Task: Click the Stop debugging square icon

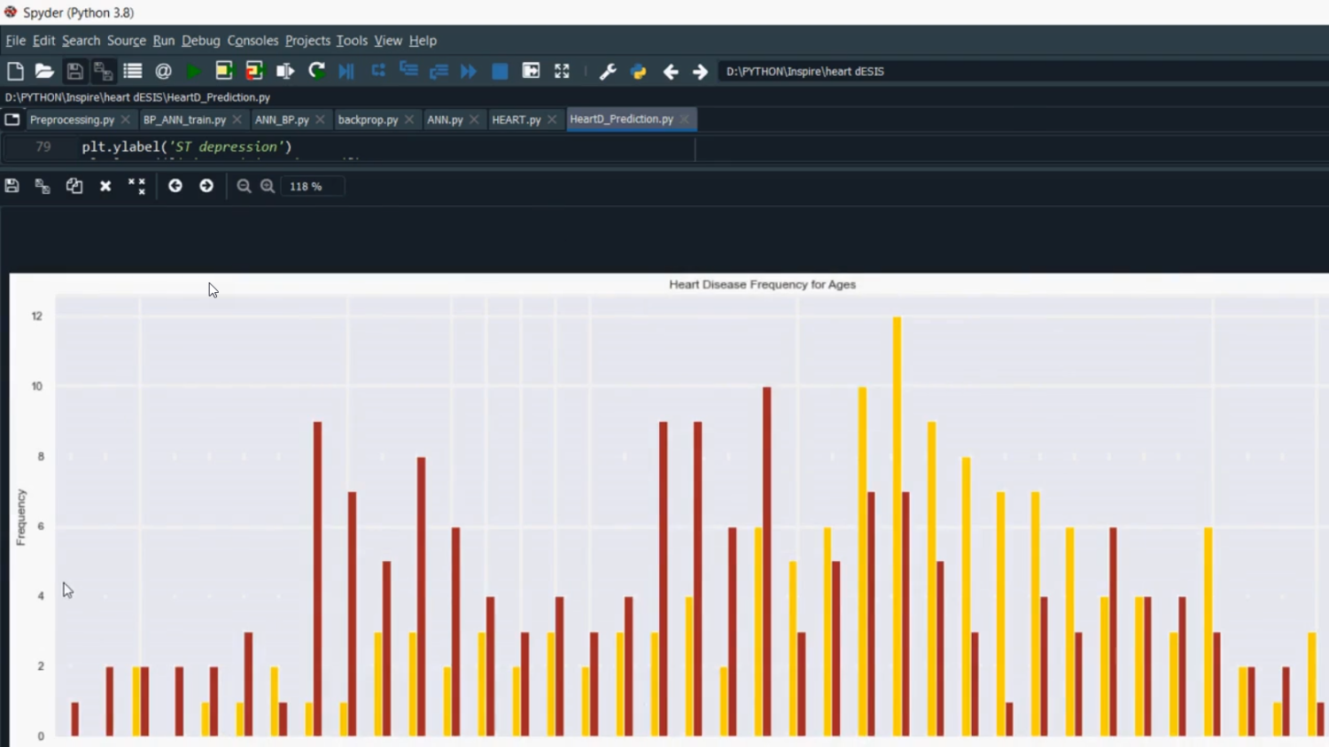Action: (500, 72)
